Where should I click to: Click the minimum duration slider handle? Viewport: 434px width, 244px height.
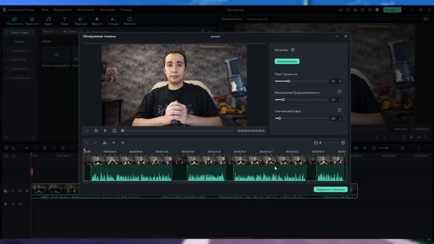tap(283, 100)
